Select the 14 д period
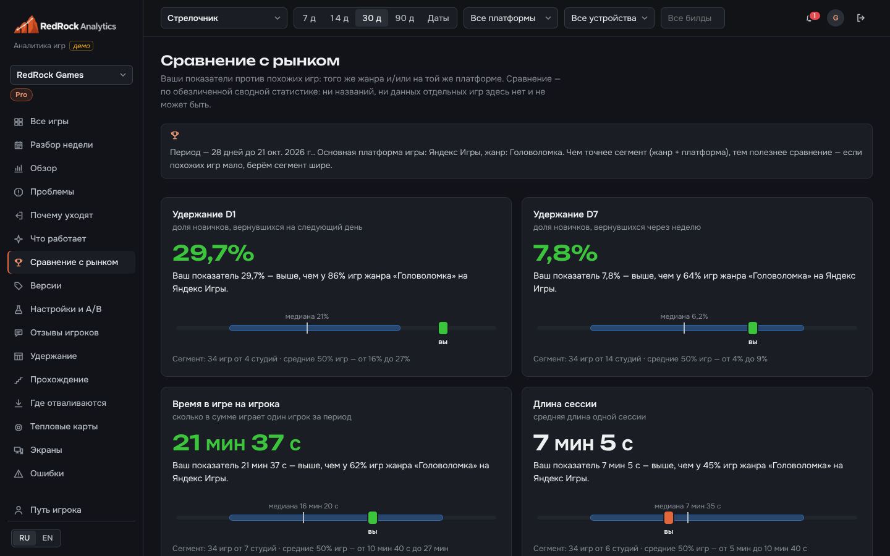Image resolution: width=890 pixels, height=556 pixels. (x=339, y=18)
